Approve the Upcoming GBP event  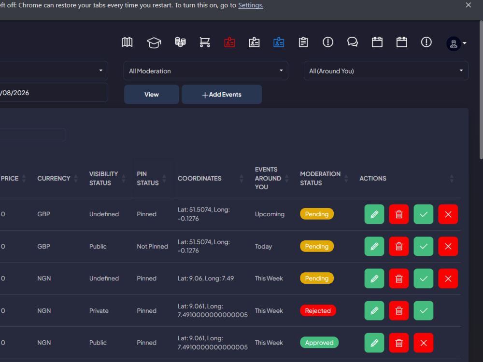[x=424, y=214]
